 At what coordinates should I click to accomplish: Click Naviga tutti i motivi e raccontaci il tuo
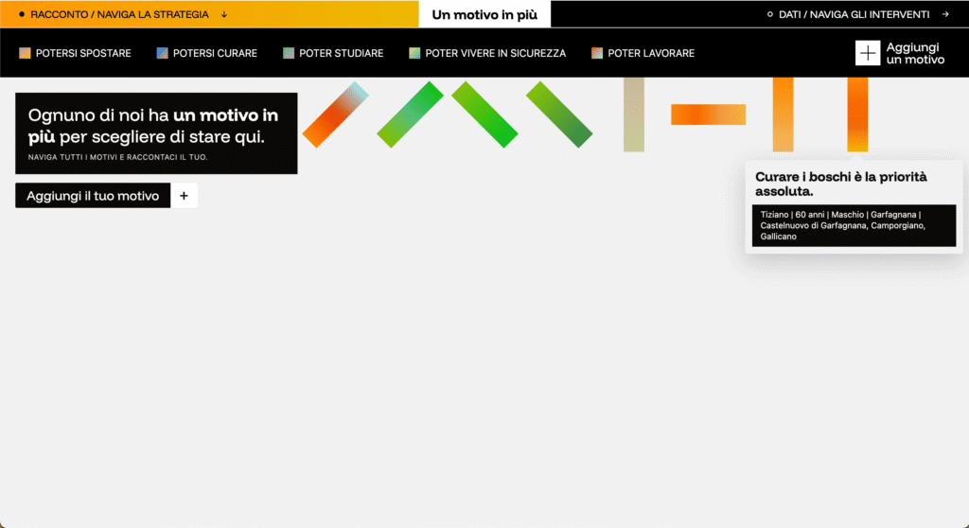(117, 157)
